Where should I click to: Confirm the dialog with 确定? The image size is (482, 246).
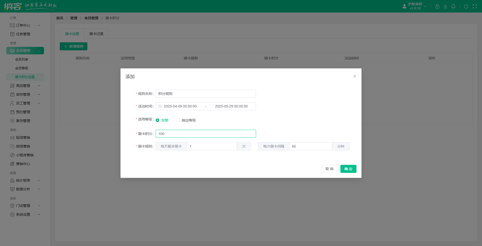click(x=348, y=169)
